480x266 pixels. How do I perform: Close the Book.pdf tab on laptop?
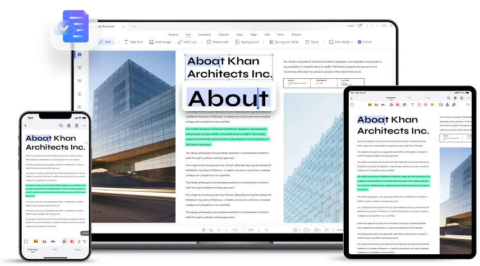click(x=123, y=26)
